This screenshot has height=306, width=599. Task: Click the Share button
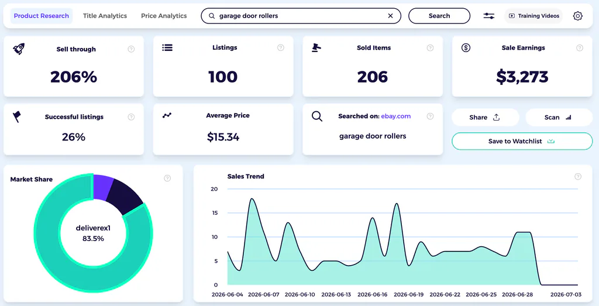click(485, 117)
